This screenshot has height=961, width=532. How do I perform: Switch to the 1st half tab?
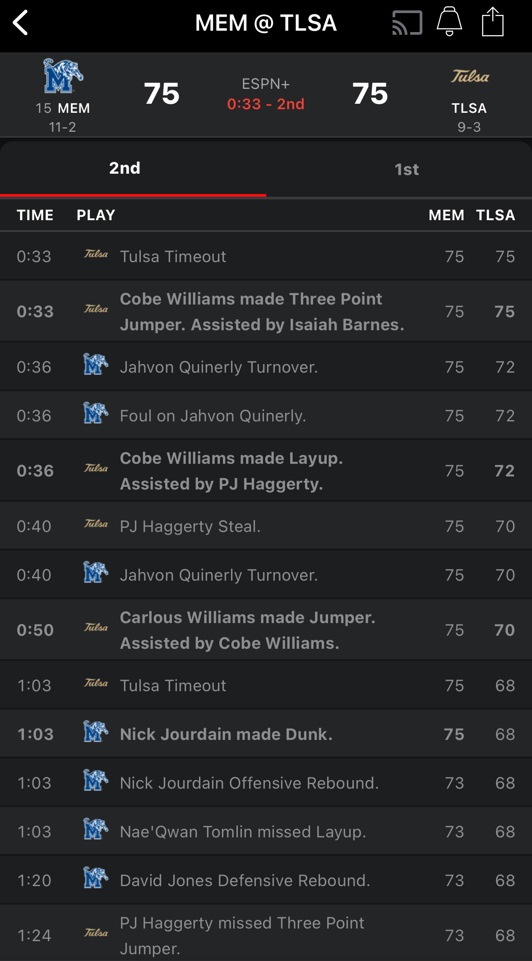coord(406,170)
